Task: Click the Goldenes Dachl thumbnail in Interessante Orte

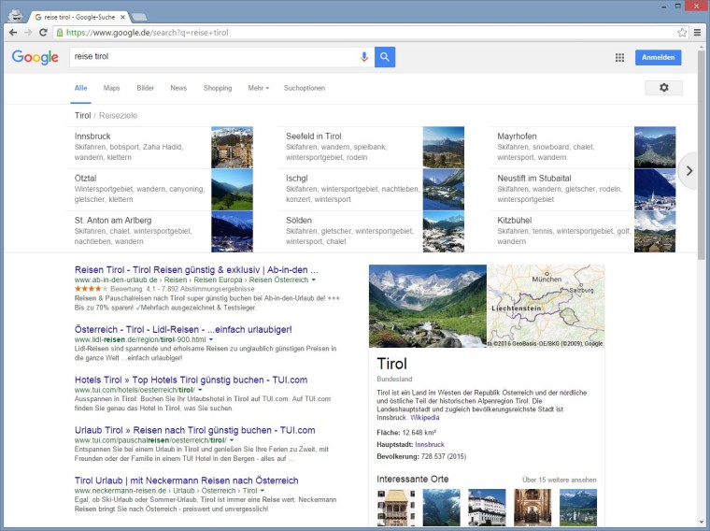Action: tap(396, 508)
